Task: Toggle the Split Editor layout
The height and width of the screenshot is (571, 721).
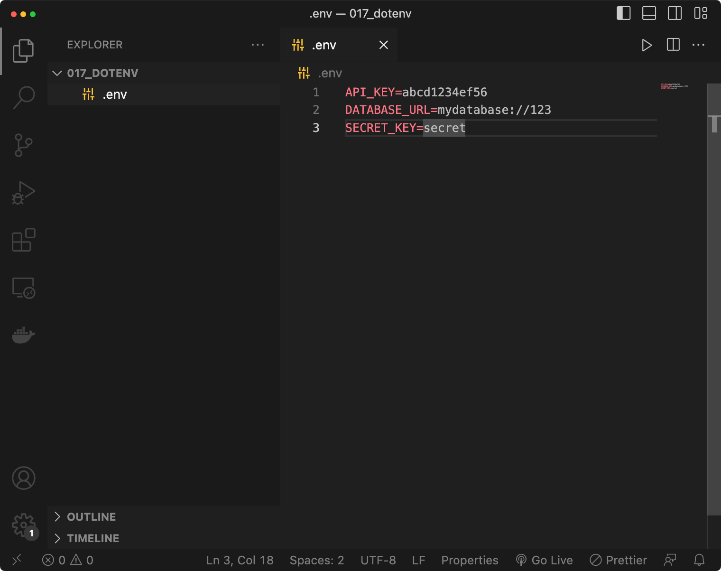Action: pyautogui.click(x=673, y=45)
